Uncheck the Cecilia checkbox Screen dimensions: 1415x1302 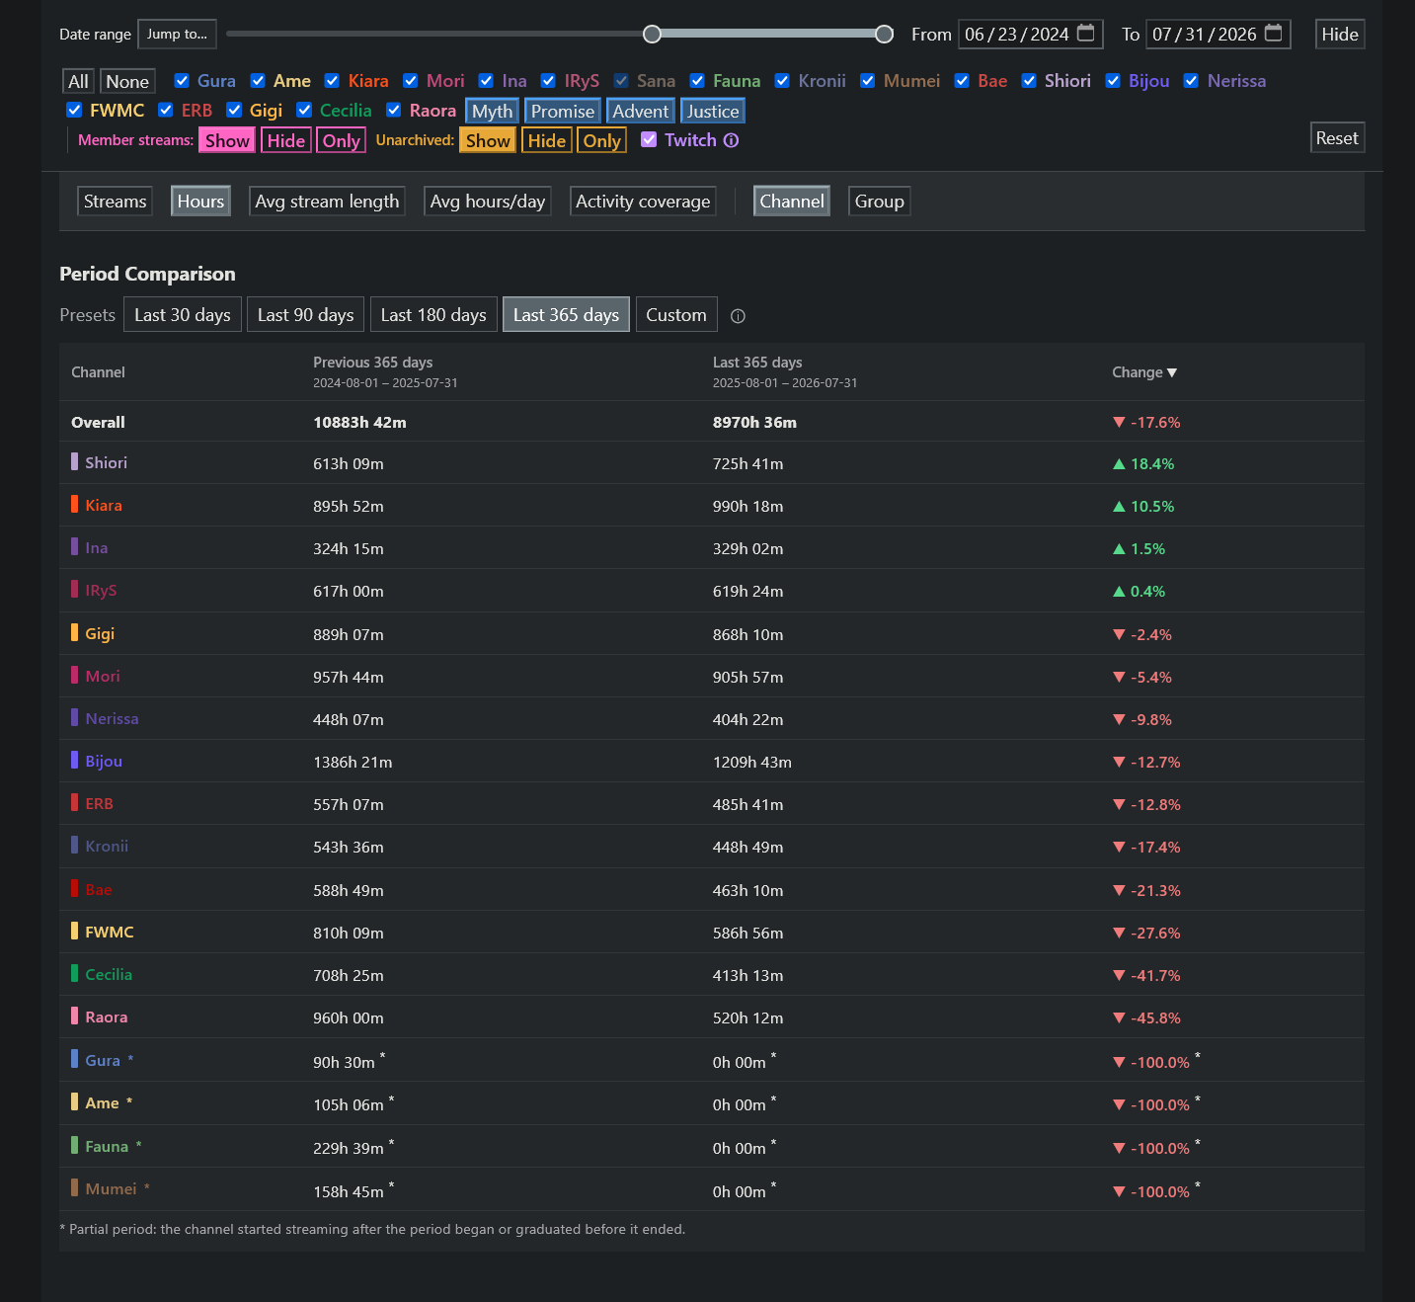pos(304,110)
